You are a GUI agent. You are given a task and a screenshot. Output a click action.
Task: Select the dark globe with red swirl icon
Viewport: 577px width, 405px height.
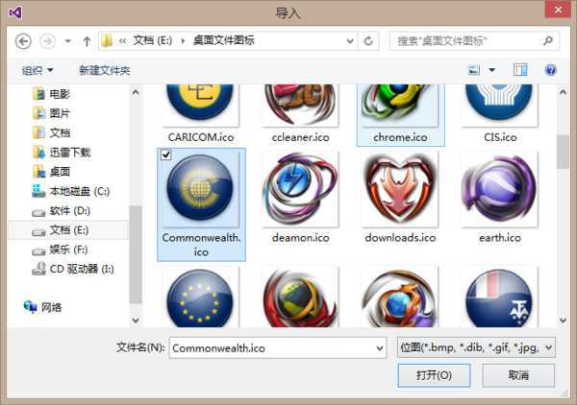tap(300, 298)
